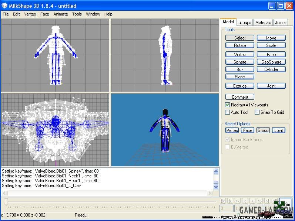
Task: Click the Joint tool button
Action: click(x=271, y=86)
